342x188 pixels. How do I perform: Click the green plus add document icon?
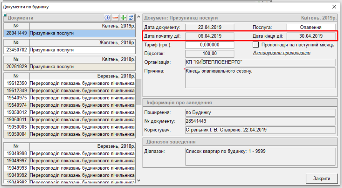tap(123, 18)
